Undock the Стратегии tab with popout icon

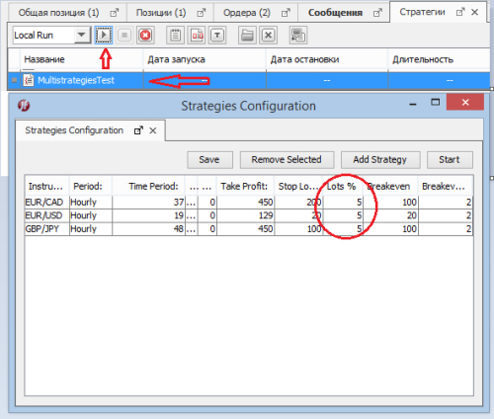tap(459, 13)
